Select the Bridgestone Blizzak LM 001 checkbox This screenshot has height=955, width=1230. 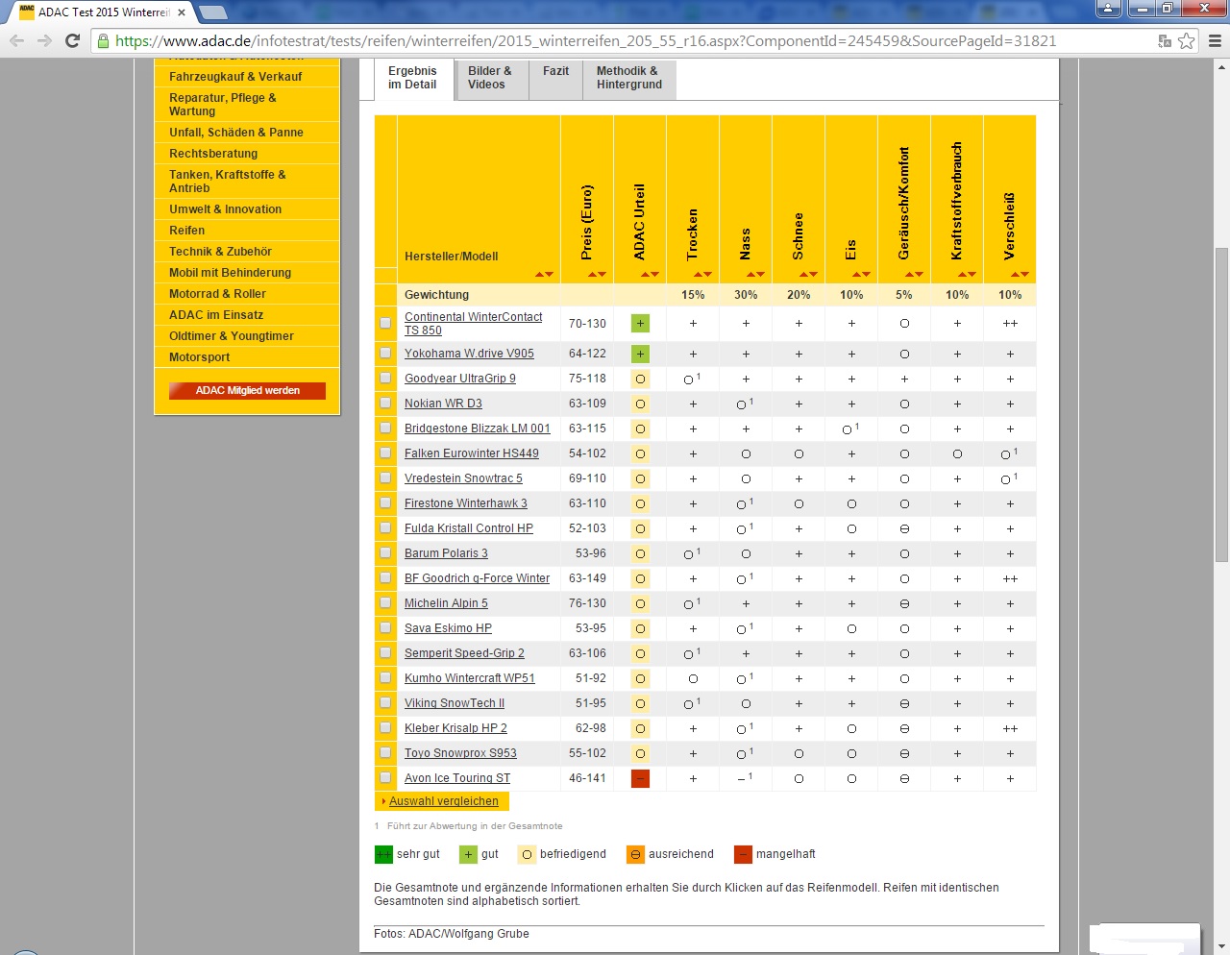click(x=385, y=429)
